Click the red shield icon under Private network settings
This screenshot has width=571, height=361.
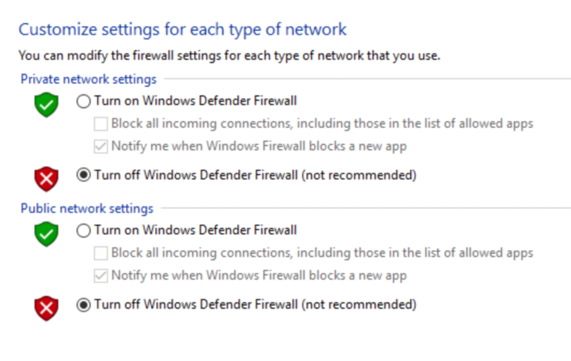[47, 179]
